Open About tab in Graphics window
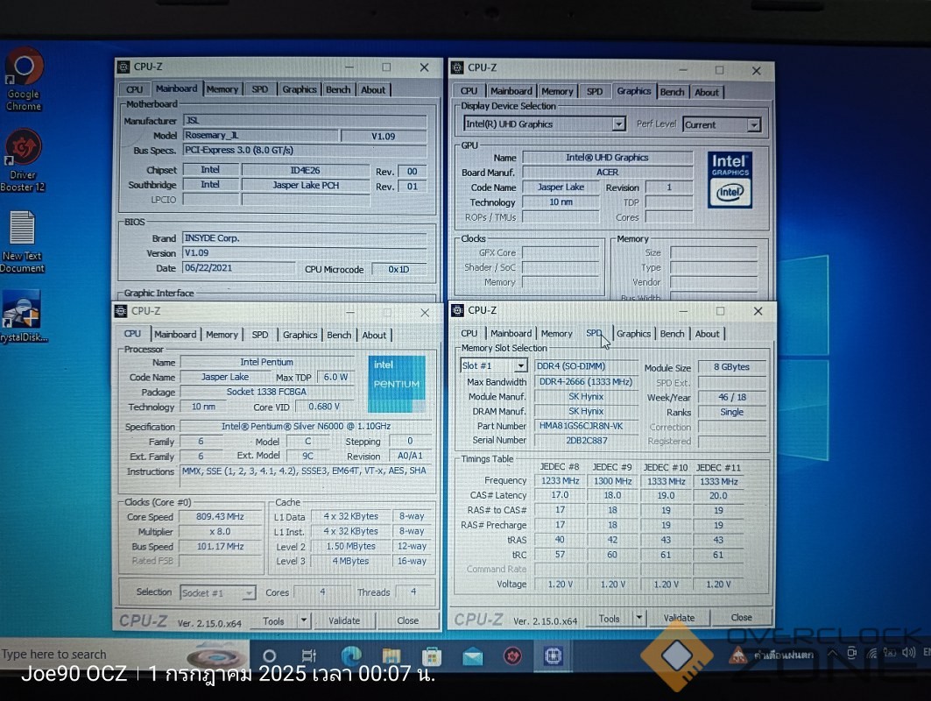 707,92
